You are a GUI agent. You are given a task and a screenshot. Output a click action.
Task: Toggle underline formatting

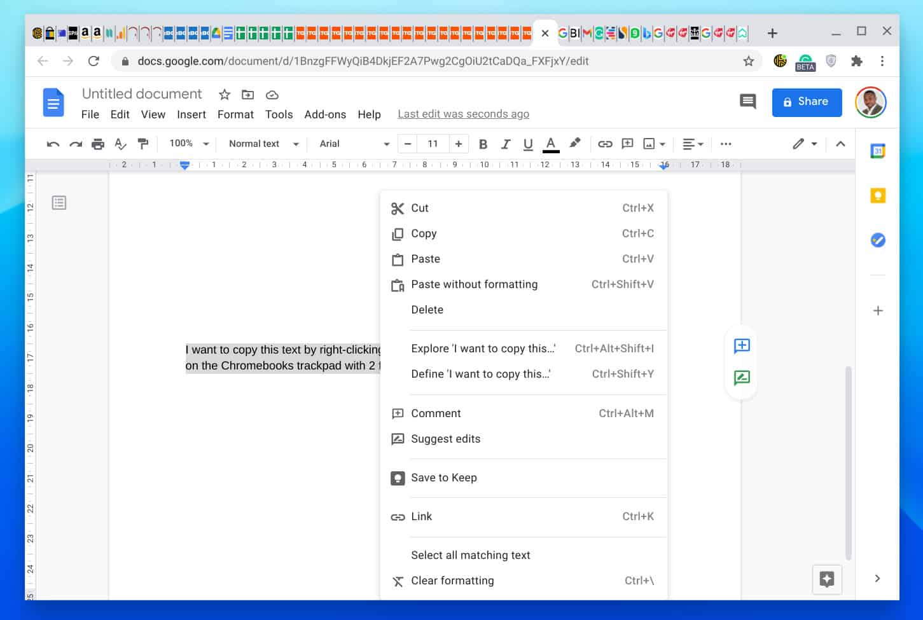click(528, 144)
